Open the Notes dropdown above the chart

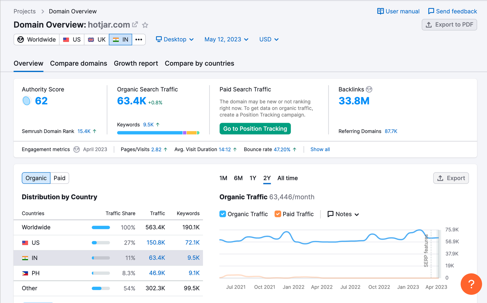pos(343,214)
